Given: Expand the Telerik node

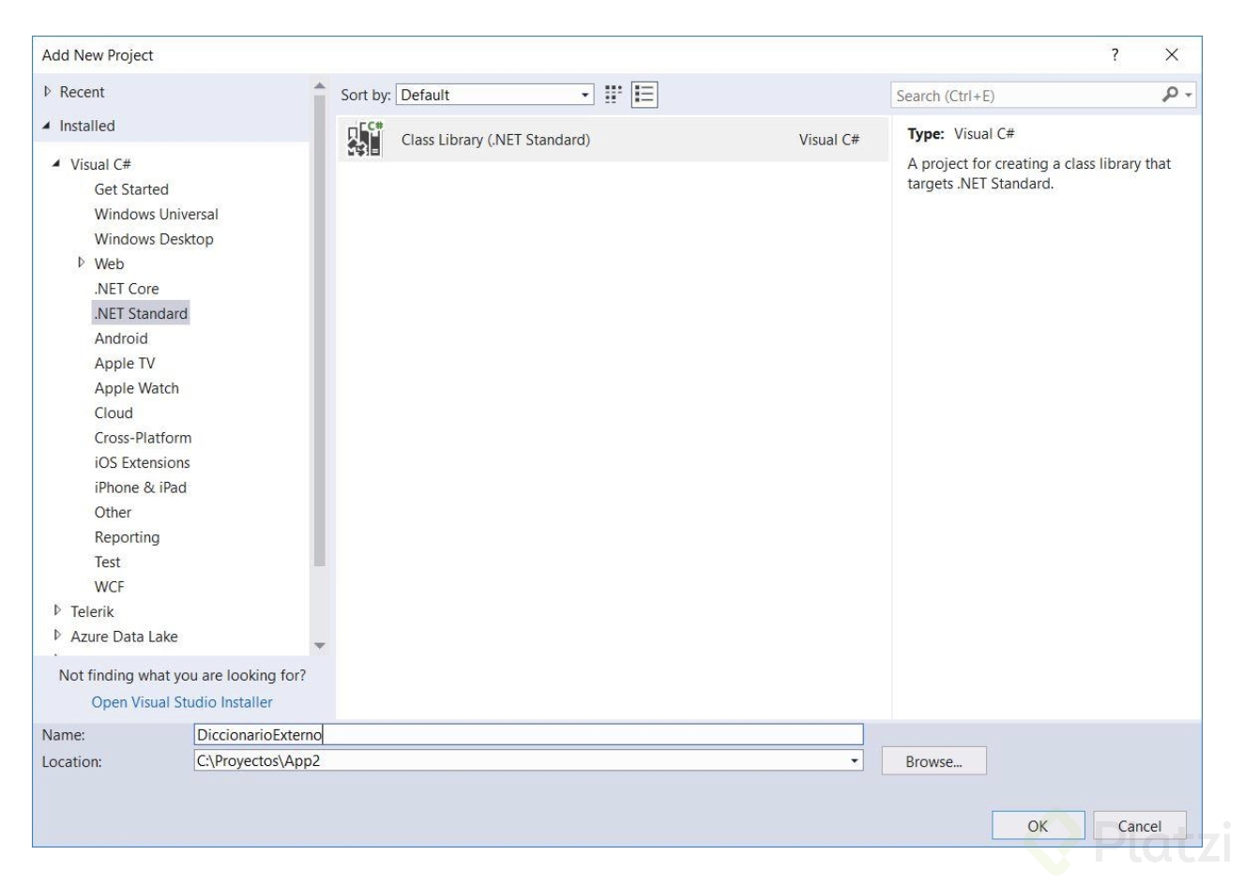Looking at the screenshot, I should pos(57,611).
